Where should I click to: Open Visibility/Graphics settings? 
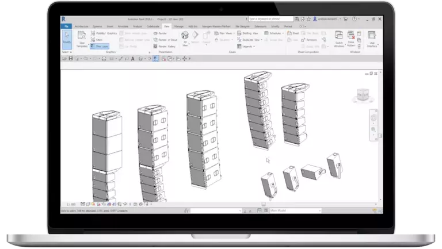104,33
